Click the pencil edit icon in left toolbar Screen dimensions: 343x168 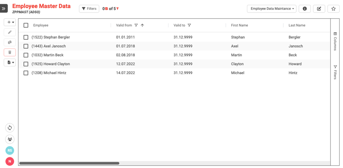click(x=9, y=33)
